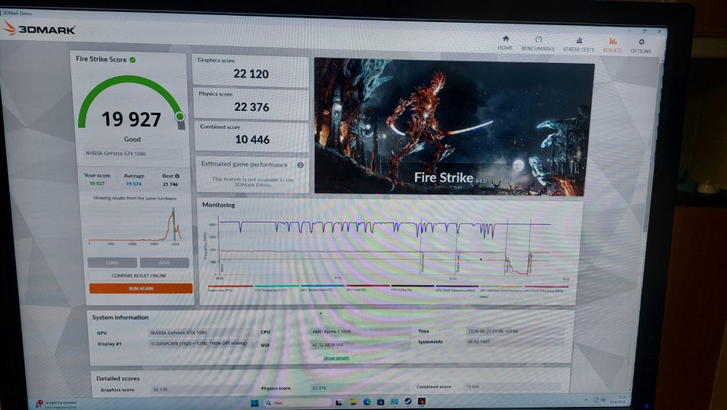The width and height of the screenshot is (727, 410).
Task: Click Detailed scores Physics score 22 376
Action: coord(360,388)
